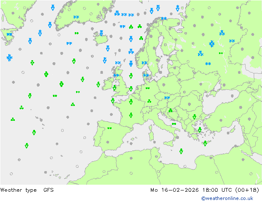262x202 pixels.
Task: Click the grey cloud dot over the Black Sea
Action: pos(232,96)
